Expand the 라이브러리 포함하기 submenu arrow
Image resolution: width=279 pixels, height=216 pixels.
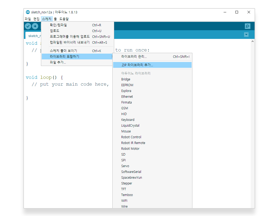point(112,56)
